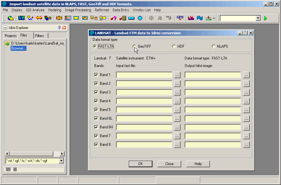Click the blue waves toolbar icon

200,18
